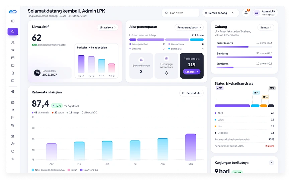Click the N4-B class bar
Image resolution: width=291 pixels, height=182 pixels.
click(112, 68)
